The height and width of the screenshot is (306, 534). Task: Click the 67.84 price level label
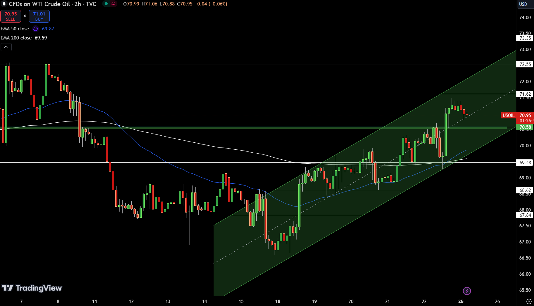tap(525, 215)
